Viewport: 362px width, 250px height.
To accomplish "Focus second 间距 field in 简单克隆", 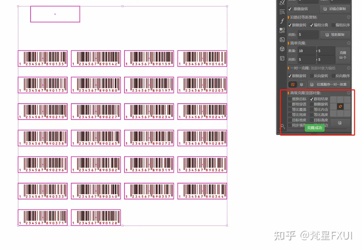I will pyautogui.click(x=326, y=59).
